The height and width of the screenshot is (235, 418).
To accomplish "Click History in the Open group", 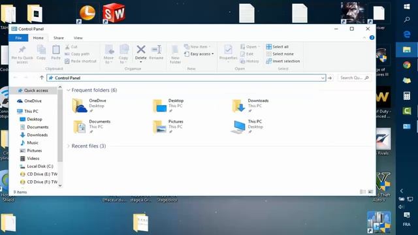I will [249, 61].
